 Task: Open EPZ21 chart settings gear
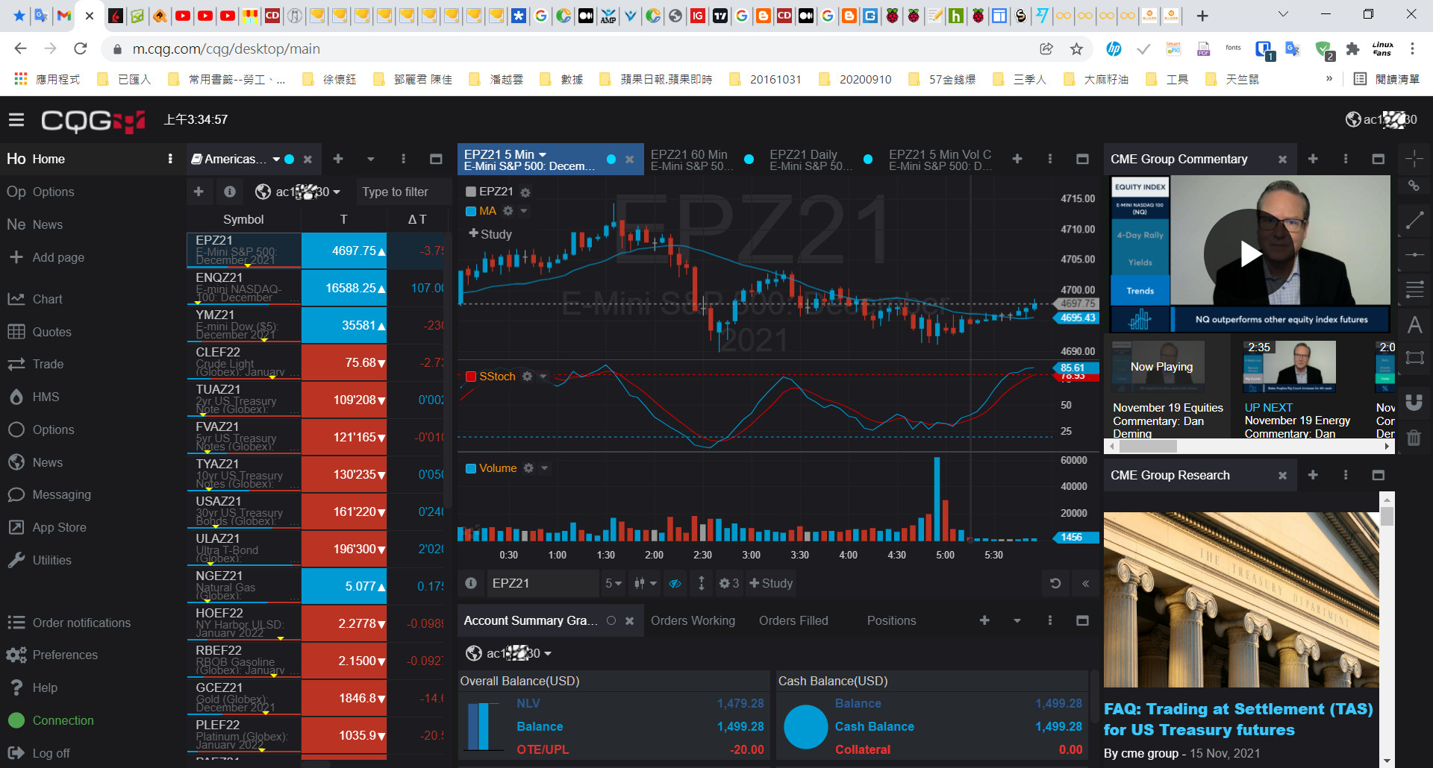[x=525, y=192]
